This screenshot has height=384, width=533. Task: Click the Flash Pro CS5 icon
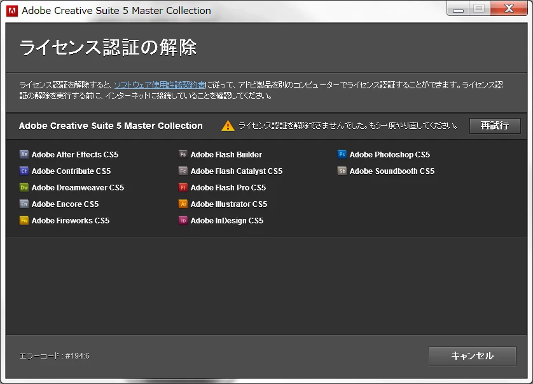(183, 187)
